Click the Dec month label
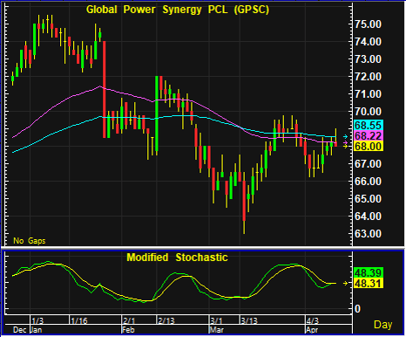The width and height of the screenshot is (406, 337). [20, 330]
